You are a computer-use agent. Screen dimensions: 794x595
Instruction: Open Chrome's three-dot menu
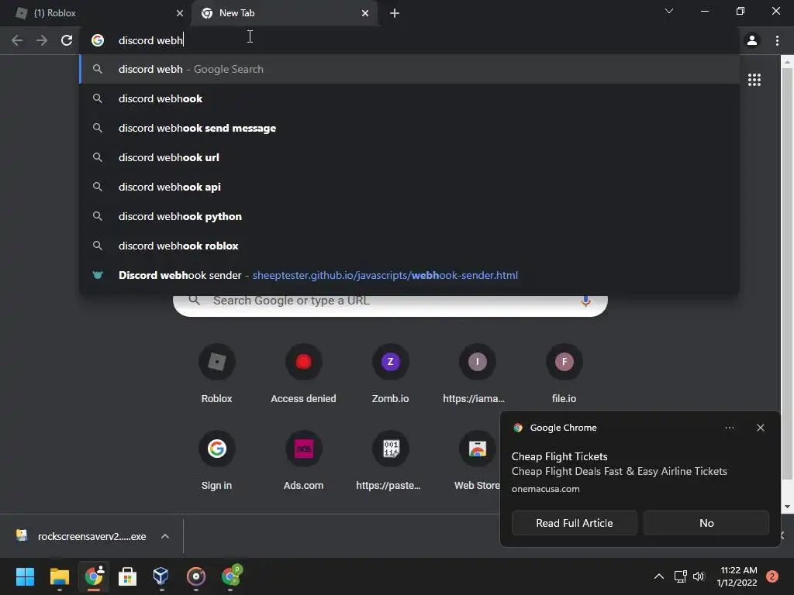click(x=777, y=40)
